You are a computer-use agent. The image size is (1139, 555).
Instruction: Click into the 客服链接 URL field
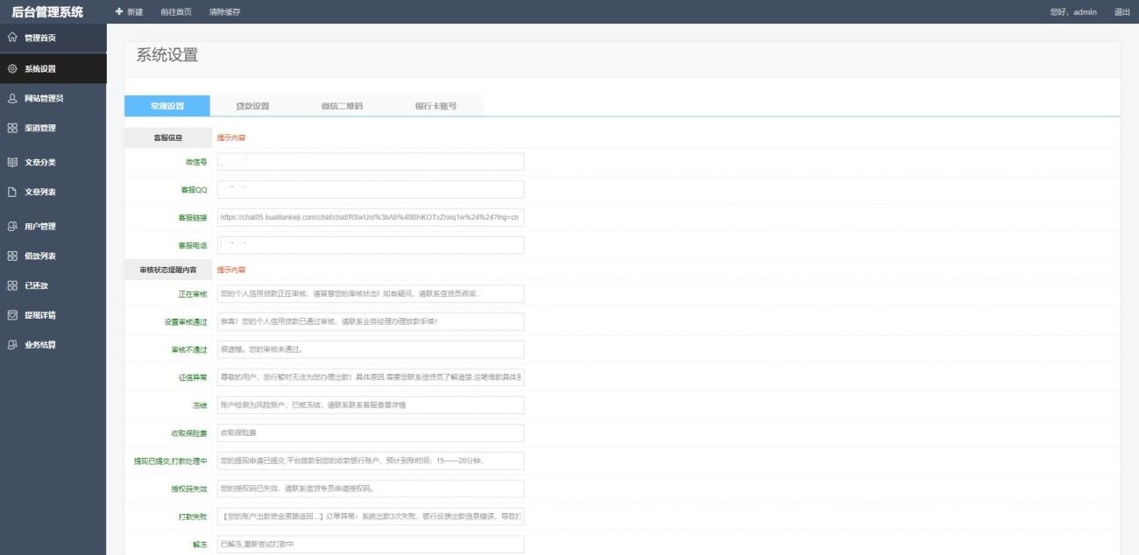370,217
